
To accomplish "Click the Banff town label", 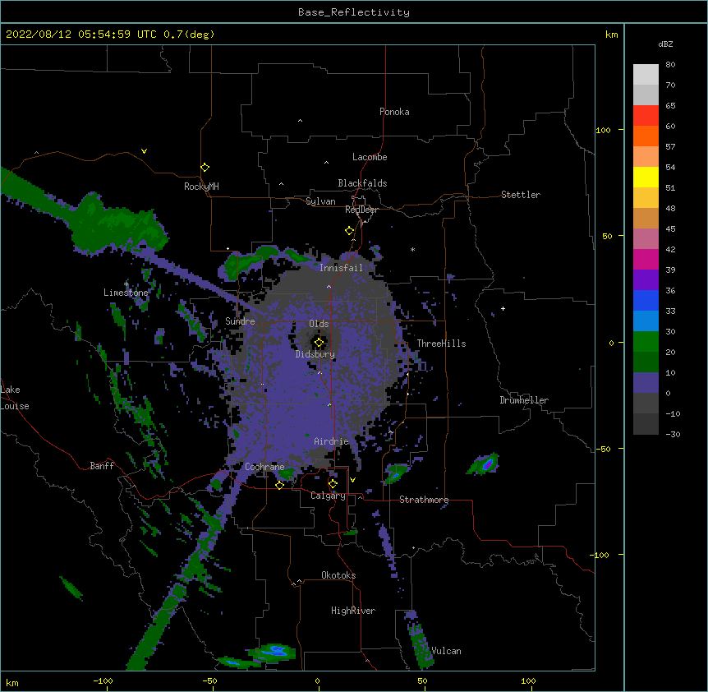I will pyautogui.click(x=102, y=466).
